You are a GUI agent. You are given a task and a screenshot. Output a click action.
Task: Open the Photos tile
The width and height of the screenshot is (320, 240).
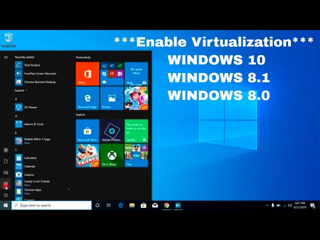pyautogui.click(x=112, y=98)
